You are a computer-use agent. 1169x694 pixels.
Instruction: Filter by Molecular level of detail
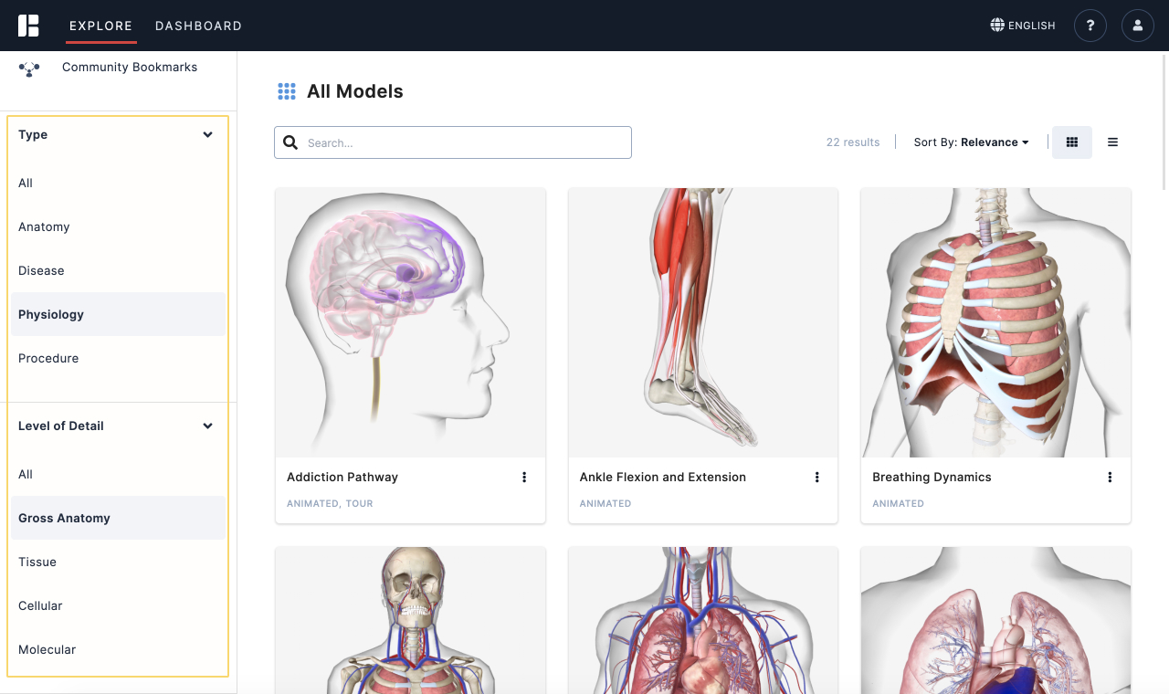click(x=118, y=649)
